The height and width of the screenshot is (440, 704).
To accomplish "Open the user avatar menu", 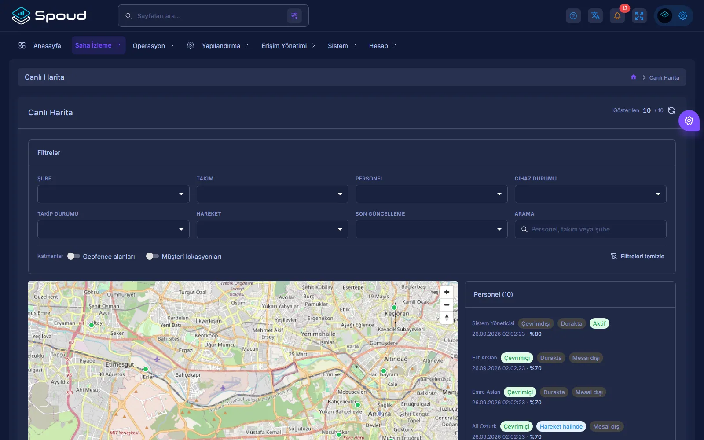I will click(665, 16).
